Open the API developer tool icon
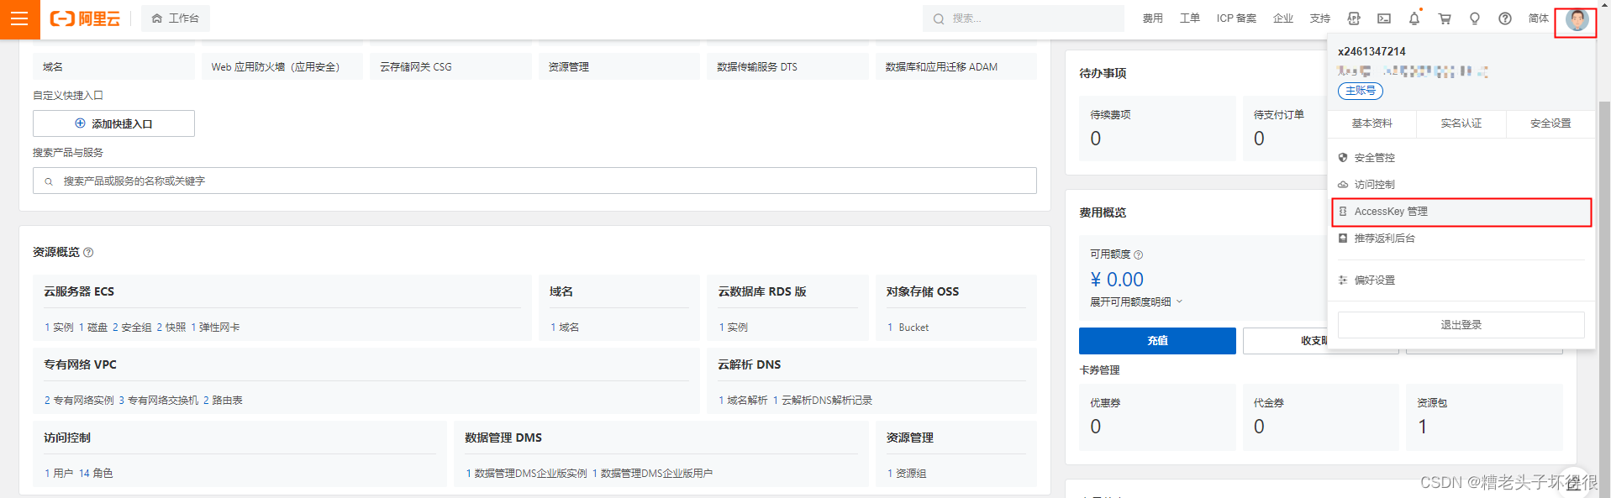 click(1354, 18)
